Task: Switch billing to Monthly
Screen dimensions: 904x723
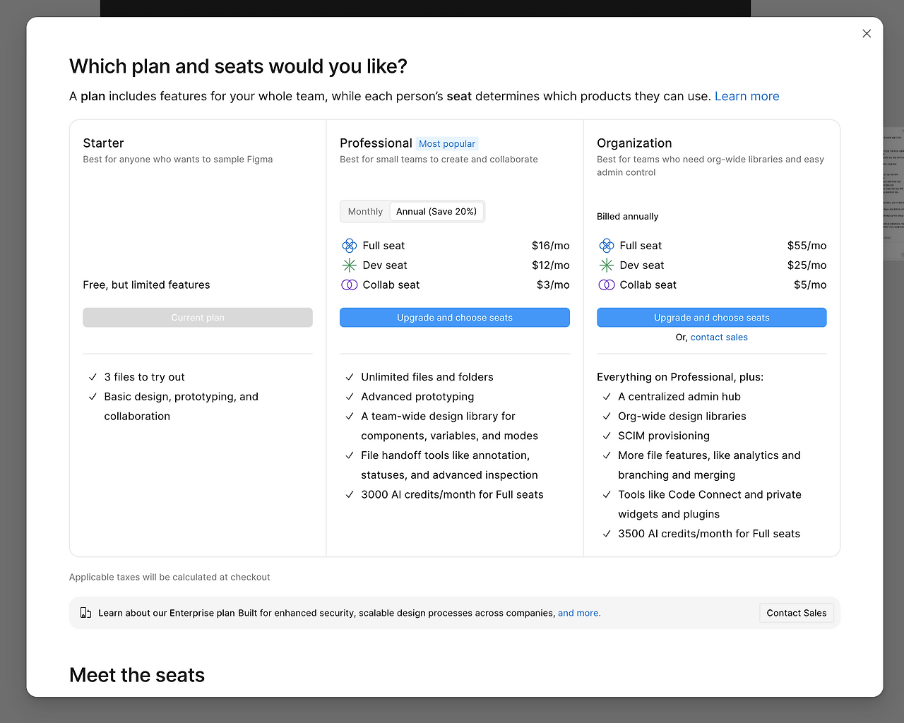Action: point(365,212)
